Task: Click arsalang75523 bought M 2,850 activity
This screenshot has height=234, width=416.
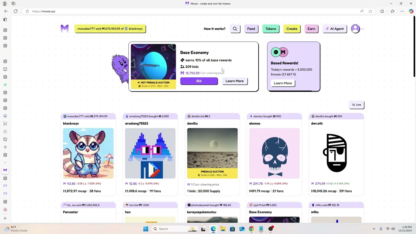Action: [147, 116]
